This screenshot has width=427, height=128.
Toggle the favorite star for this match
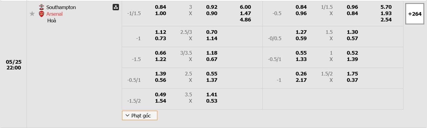tap(32, 14)
